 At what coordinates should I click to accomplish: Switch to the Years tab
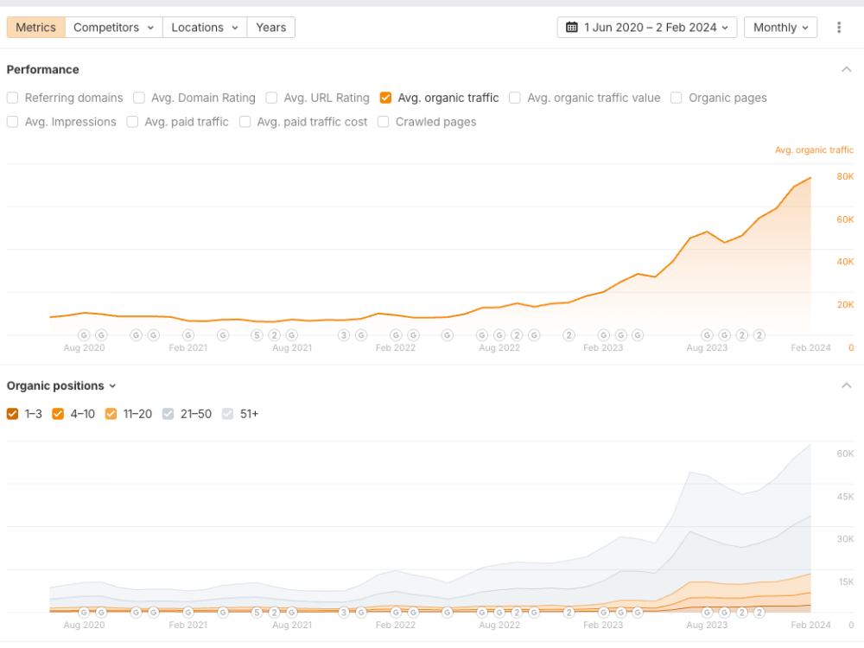tap(270, 27)
